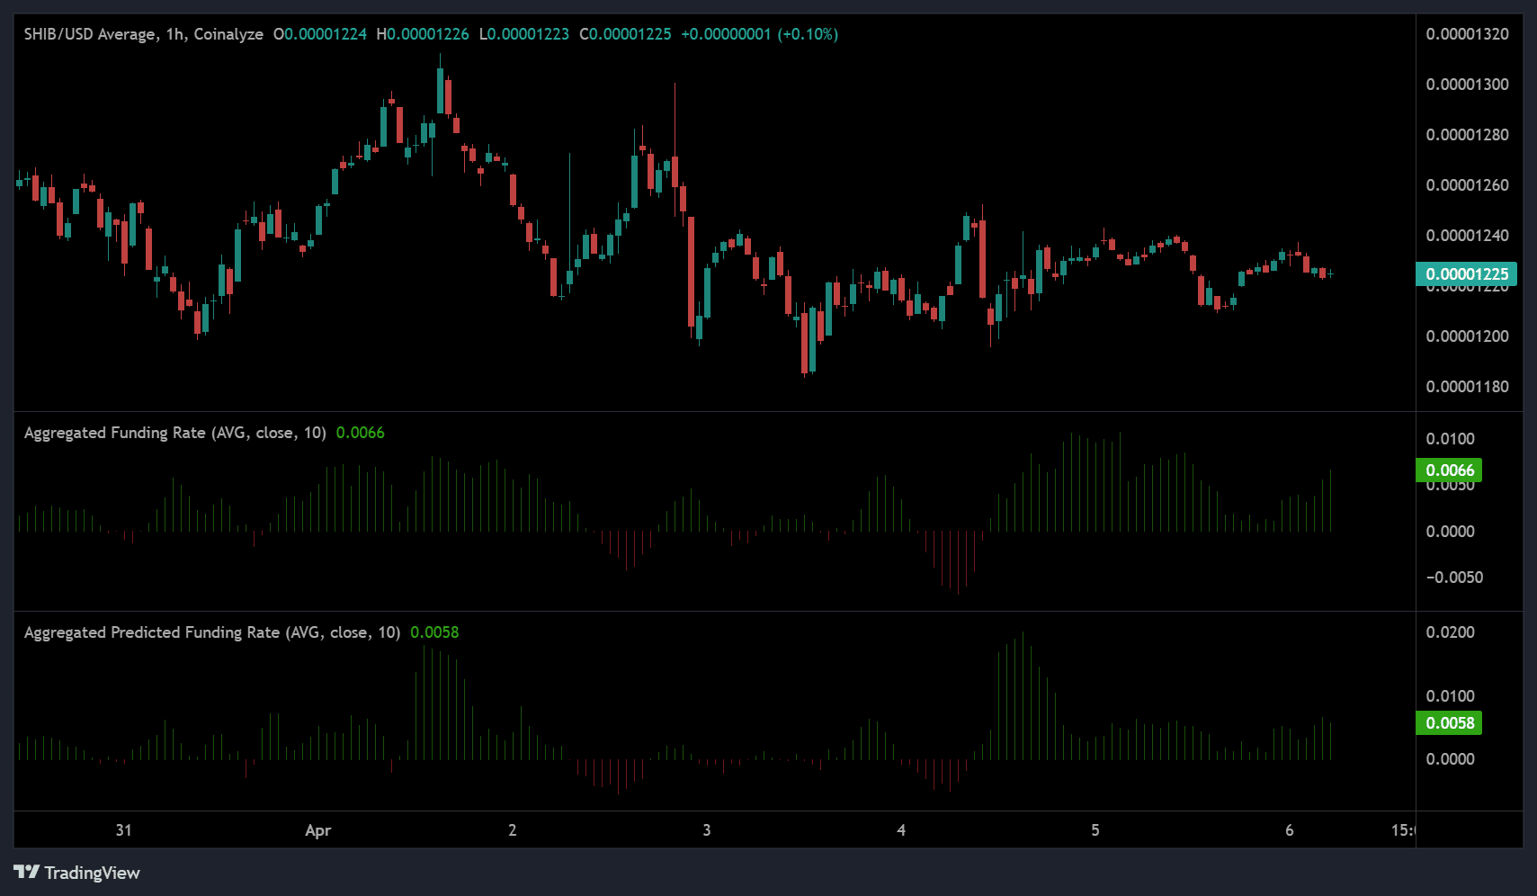Click the green 0.0066 funding rate axis tag

[x=1449, y=470]
